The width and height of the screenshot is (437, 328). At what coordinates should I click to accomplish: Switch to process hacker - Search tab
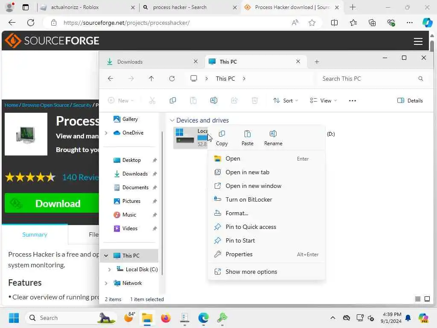(x=189, y=7)
